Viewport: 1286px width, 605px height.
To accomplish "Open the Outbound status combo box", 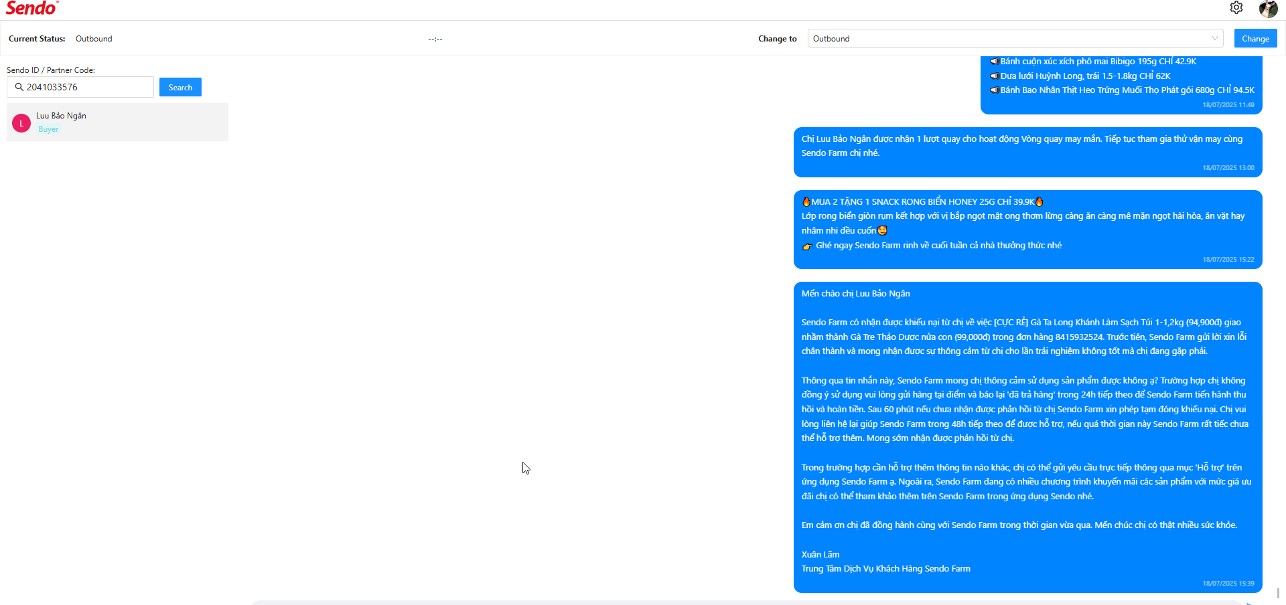I will pyautogui.click(x=1015, y=38).
